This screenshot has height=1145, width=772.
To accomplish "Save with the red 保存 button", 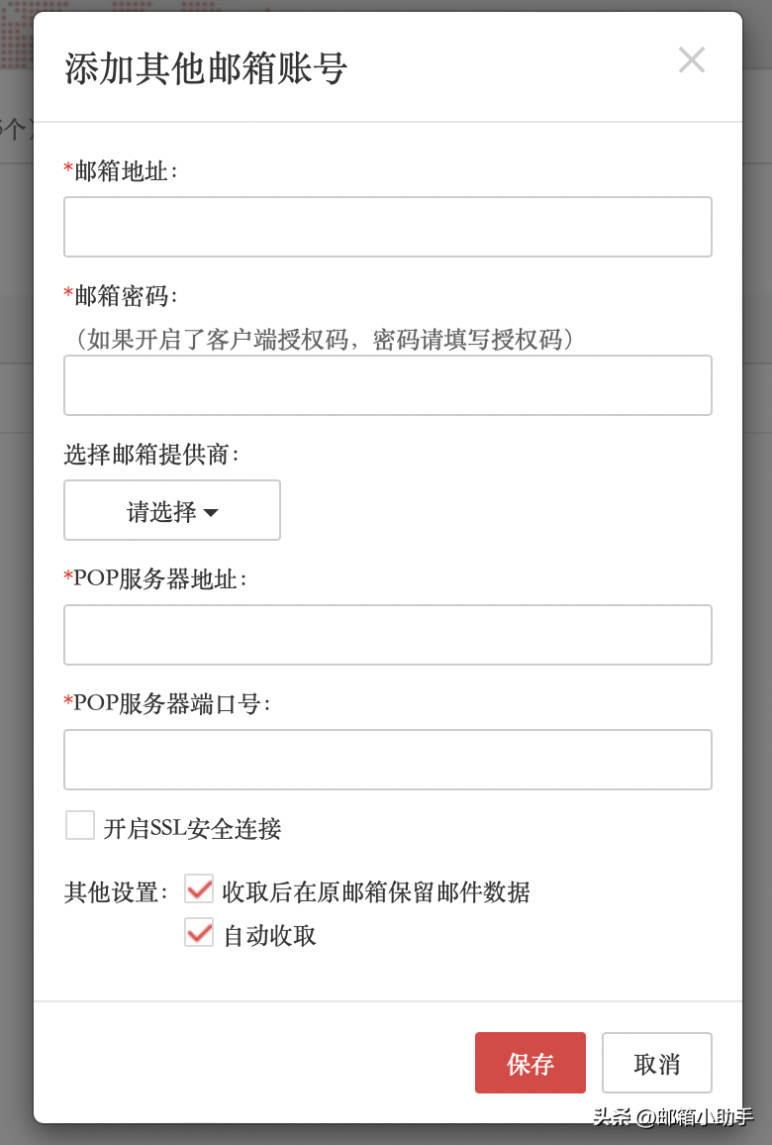I will click(531, 1063).
